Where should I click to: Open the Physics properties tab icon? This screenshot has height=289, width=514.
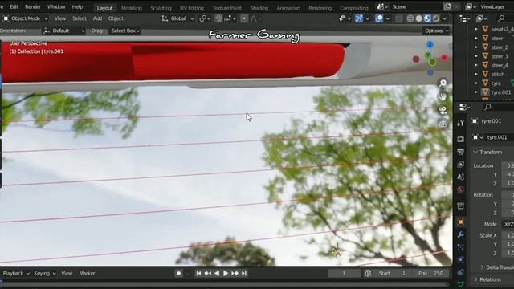coord(460,259)
